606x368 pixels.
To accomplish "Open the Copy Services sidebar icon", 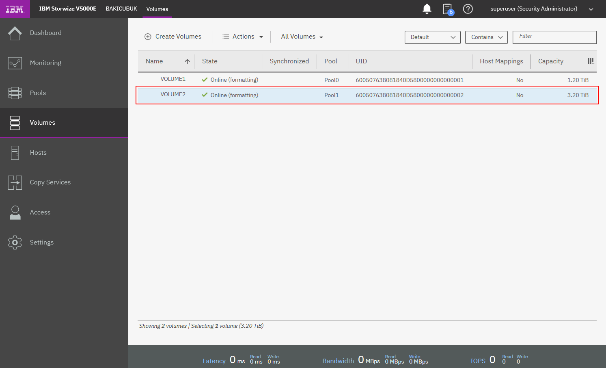I will [x=15, y=182].
